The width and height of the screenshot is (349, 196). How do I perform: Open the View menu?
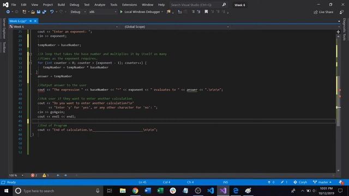(x=34, y=5)
